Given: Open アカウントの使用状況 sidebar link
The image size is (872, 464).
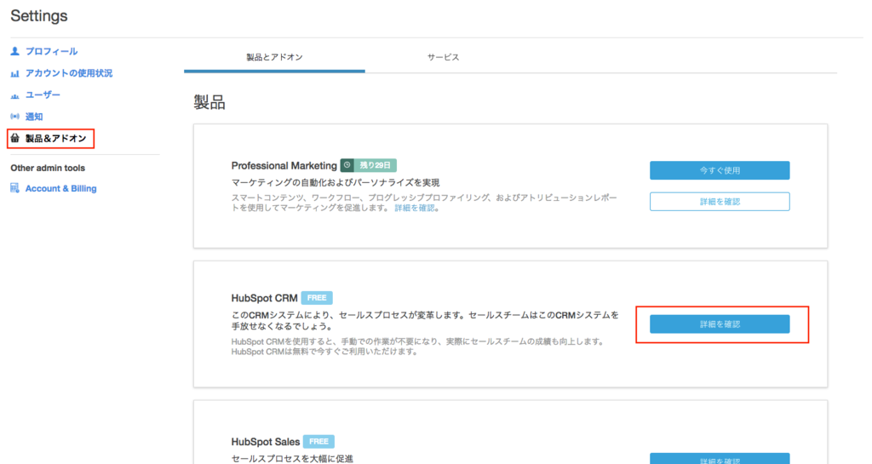Looking at the screenshot, I should point(69,73).
